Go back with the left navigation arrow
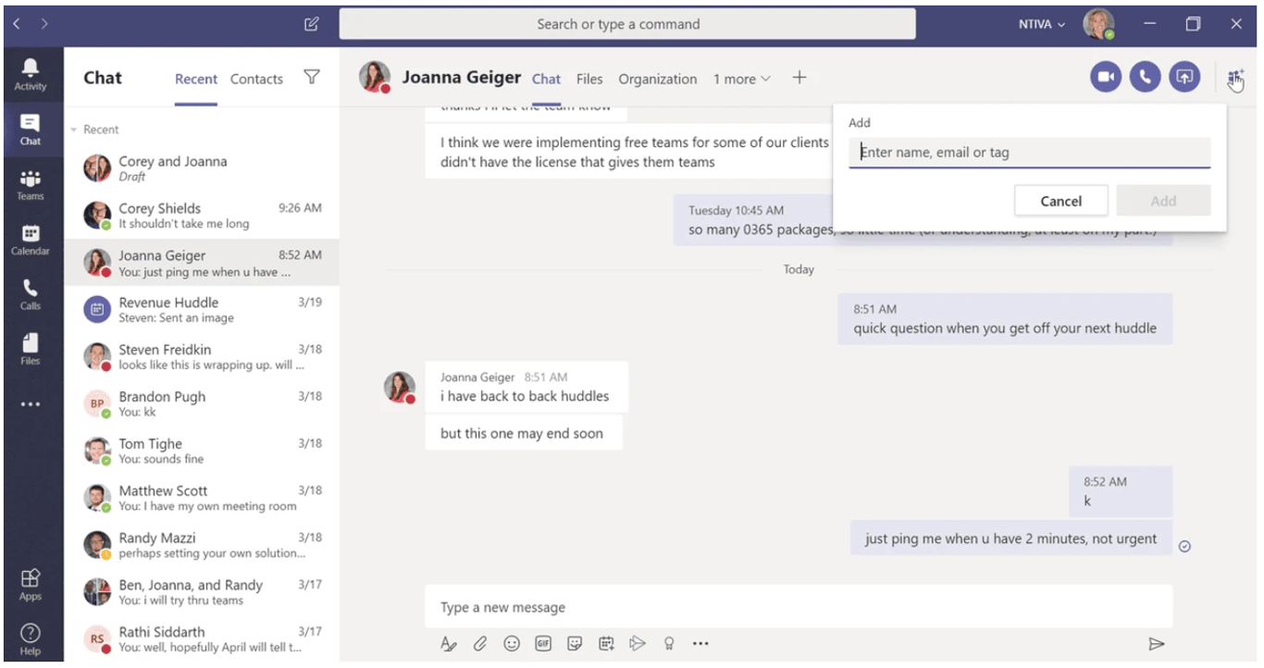1264x668 pixels. (x=19, y=24)
